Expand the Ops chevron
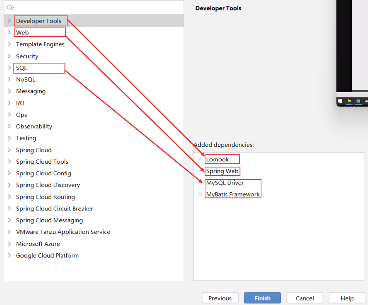Viewport: 368px width, 305px height. point(9,115)
